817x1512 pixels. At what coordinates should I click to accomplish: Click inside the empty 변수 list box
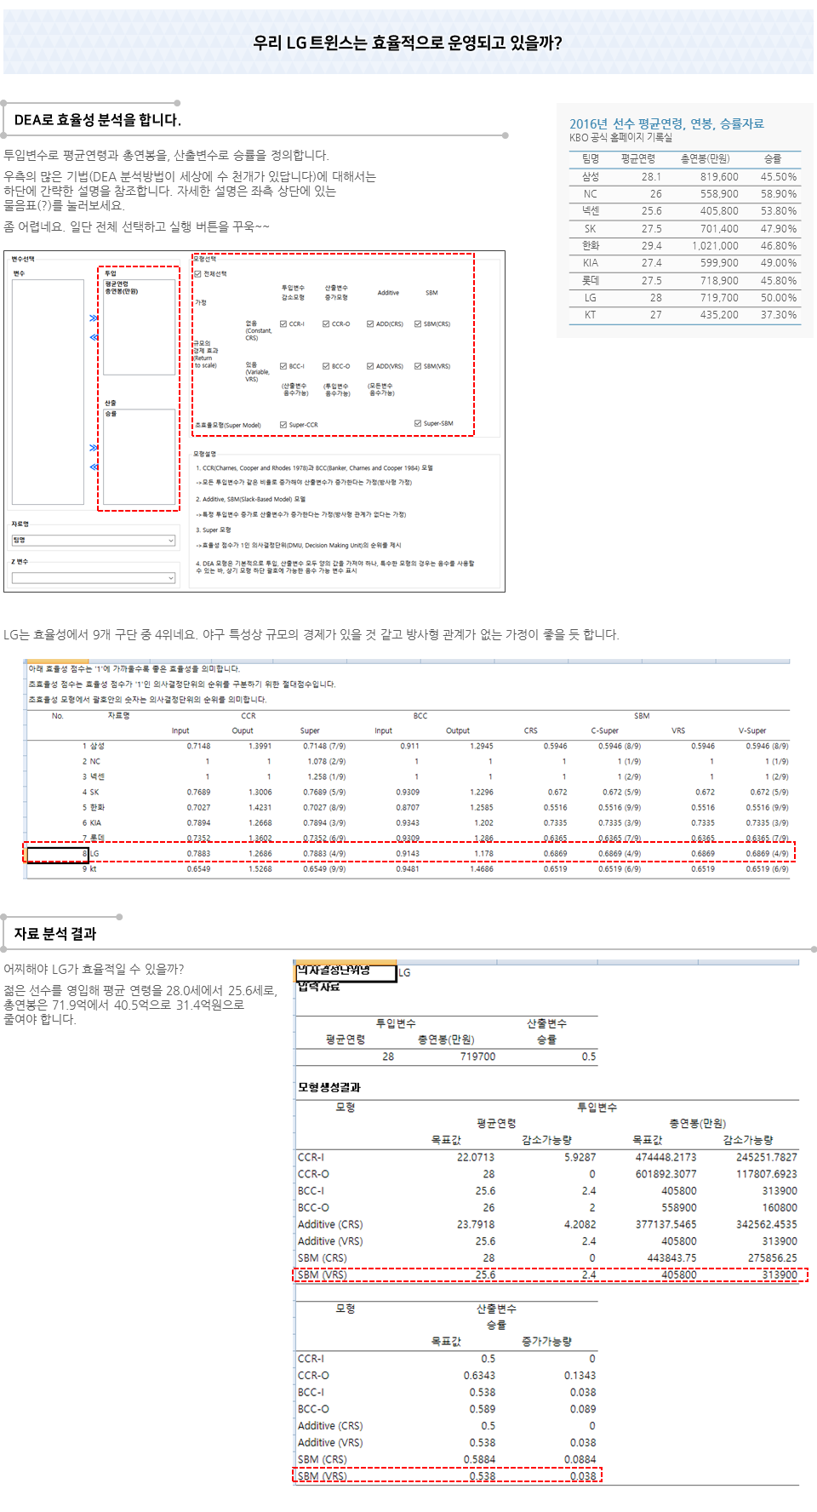click(x=48, y=392)
